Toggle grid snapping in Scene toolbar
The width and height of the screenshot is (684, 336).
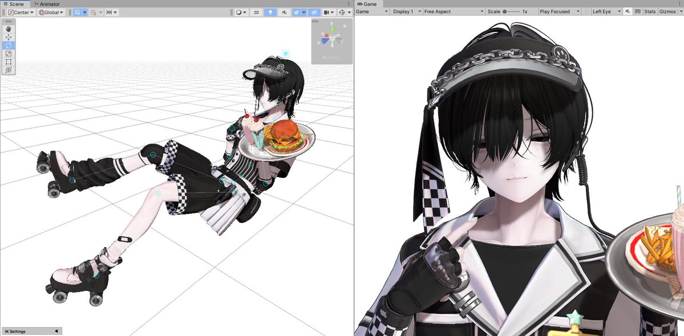pyautogui.click(x=77, y=12)
